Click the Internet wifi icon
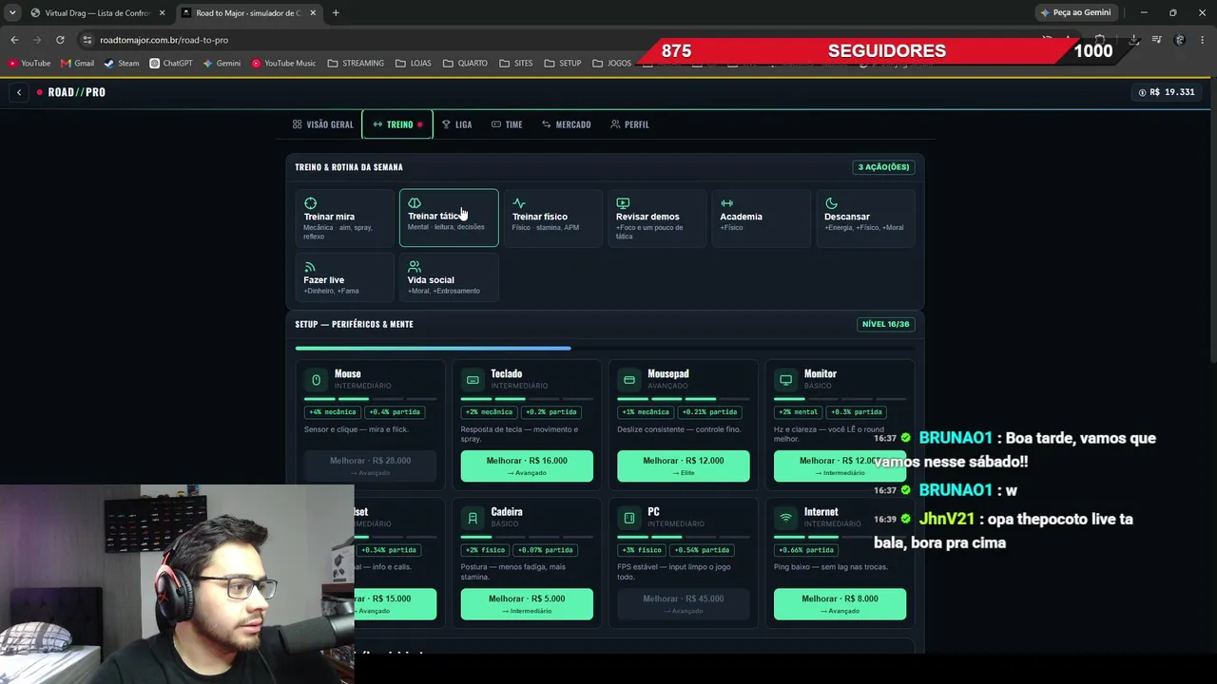Viewport: 1217px width, 684px height. click(x=785, y=518)
